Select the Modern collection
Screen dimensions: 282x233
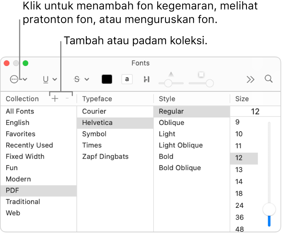click(x=39, y=179)
